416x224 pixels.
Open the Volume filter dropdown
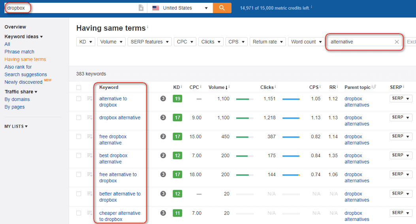click(111, 41)
